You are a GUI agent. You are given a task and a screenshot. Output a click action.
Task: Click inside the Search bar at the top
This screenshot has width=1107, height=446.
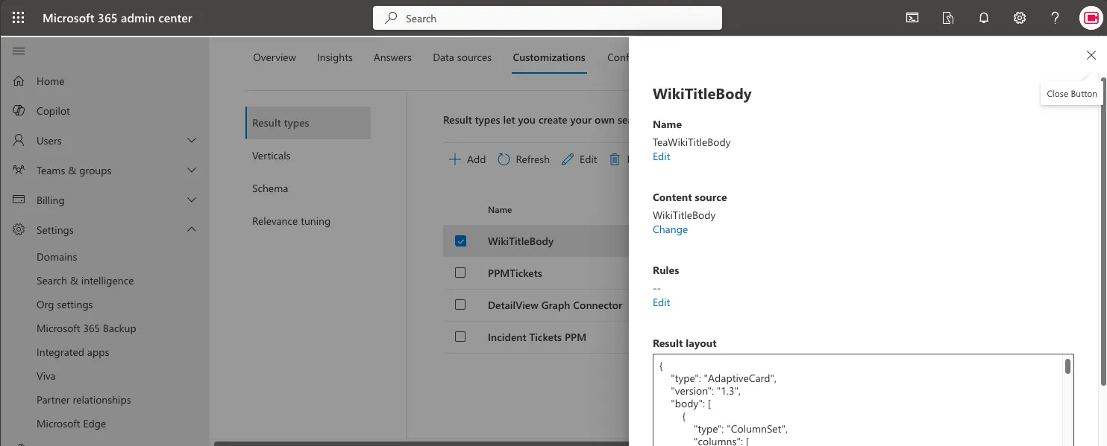pos(547,17)
